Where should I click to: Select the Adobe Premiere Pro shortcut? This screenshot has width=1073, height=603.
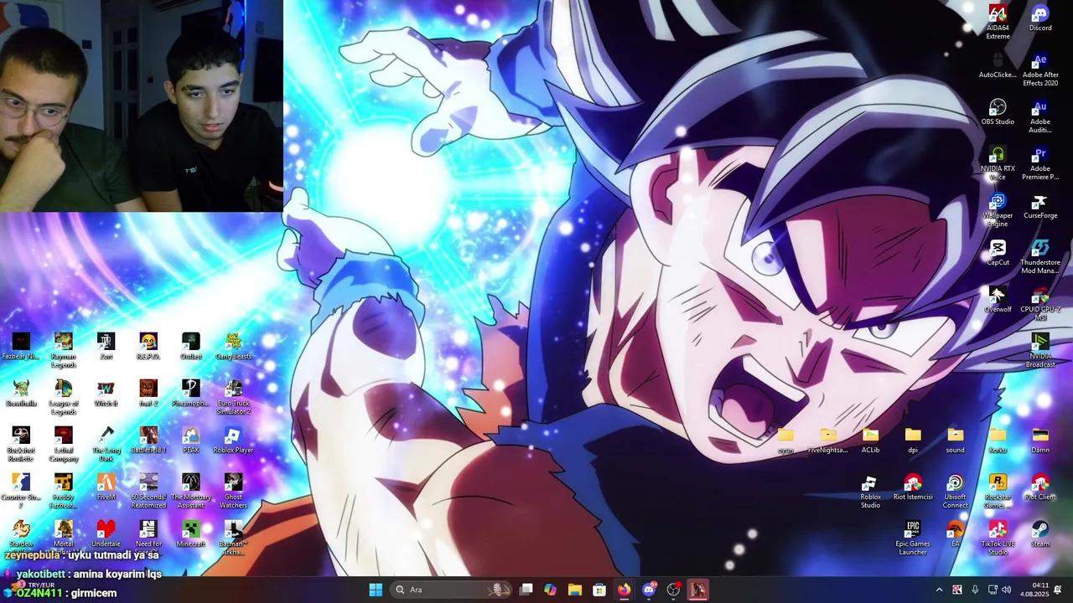coord(1039,163)
